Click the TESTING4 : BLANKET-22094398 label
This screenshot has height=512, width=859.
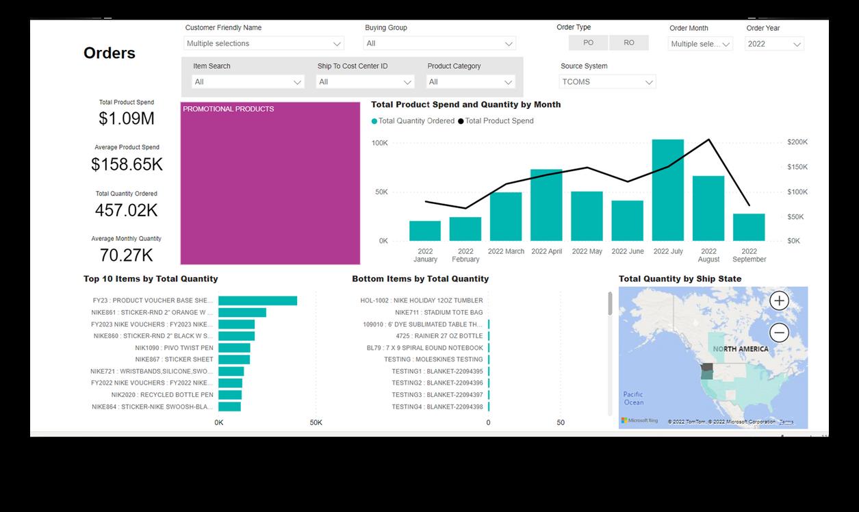pos(437,407)
